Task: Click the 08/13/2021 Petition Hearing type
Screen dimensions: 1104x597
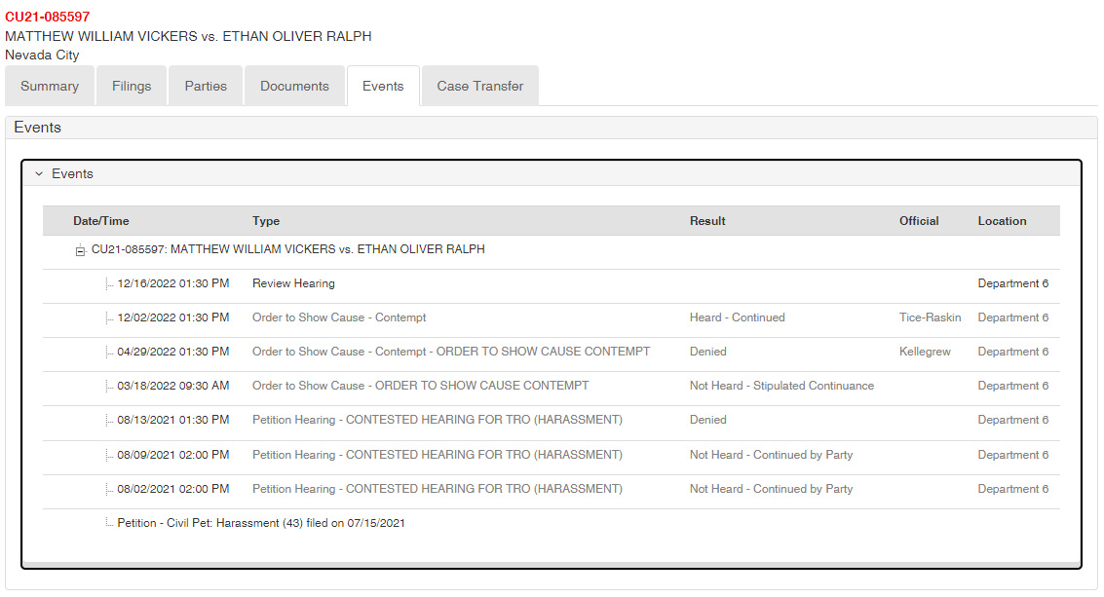Action: pyautogui.click(x=438, y=420)
